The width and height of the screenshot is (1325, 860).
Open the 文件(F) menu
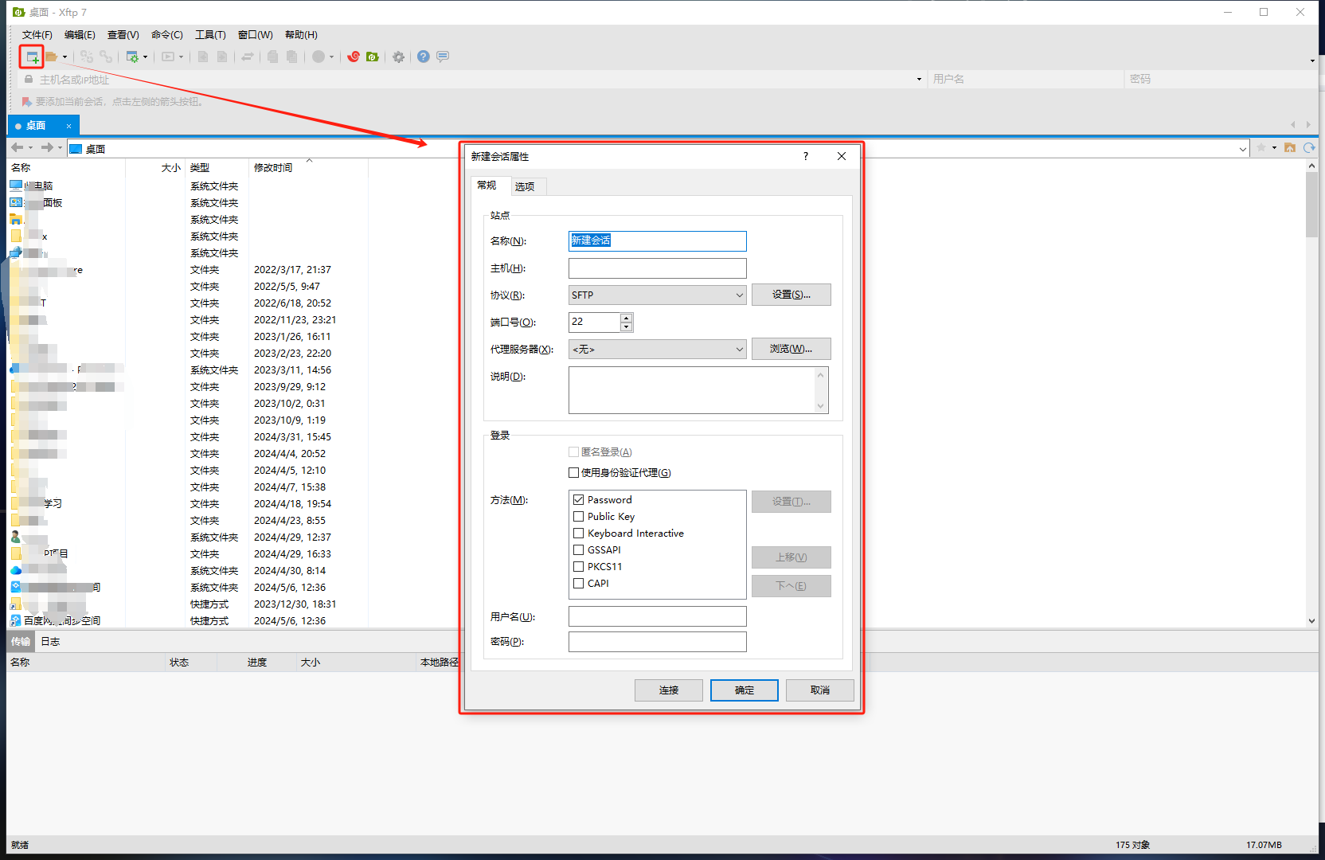(x=37, y=35)
